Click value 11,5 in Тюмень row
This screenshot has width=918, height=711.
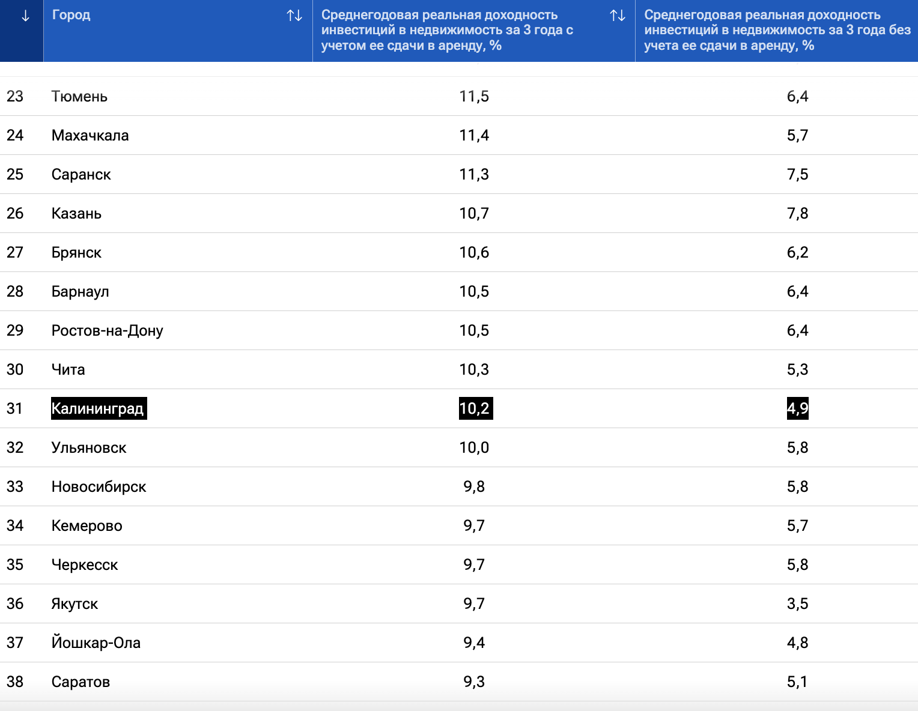pyautogui.click(x=474, y=97)
